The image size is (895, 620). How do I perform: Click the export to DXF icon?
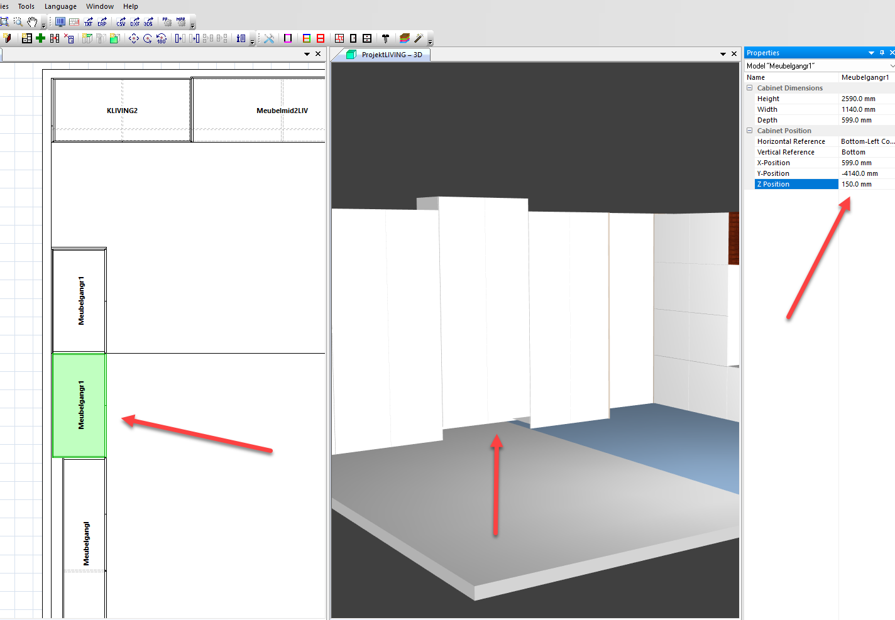(x=135, y=22)
